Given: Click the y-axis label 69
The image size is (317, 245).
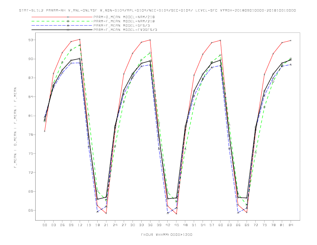Looking at the screenshot, I should (30, 191).
